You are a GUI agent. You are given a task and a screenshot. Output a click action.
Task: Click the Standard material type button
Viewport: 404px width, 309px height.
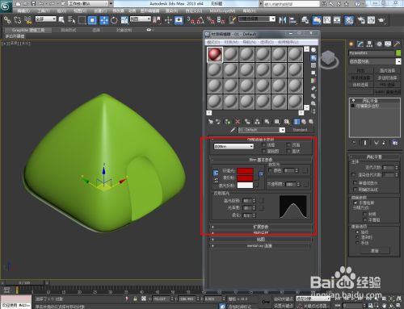click(x=300, y=130)
